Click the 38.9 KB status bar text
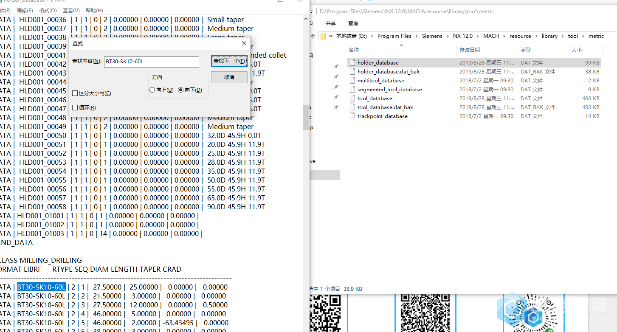This screenshot has width=617, height=332. 352,289
